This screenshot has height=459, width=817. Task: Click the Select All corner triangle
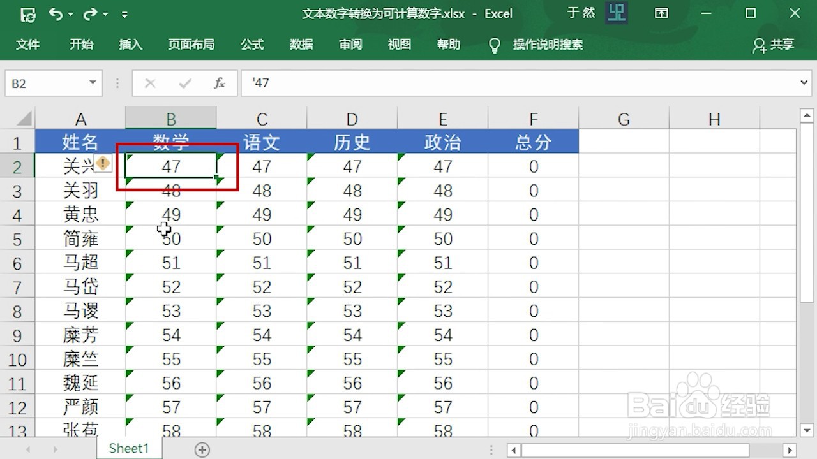[x=24, y=119]
